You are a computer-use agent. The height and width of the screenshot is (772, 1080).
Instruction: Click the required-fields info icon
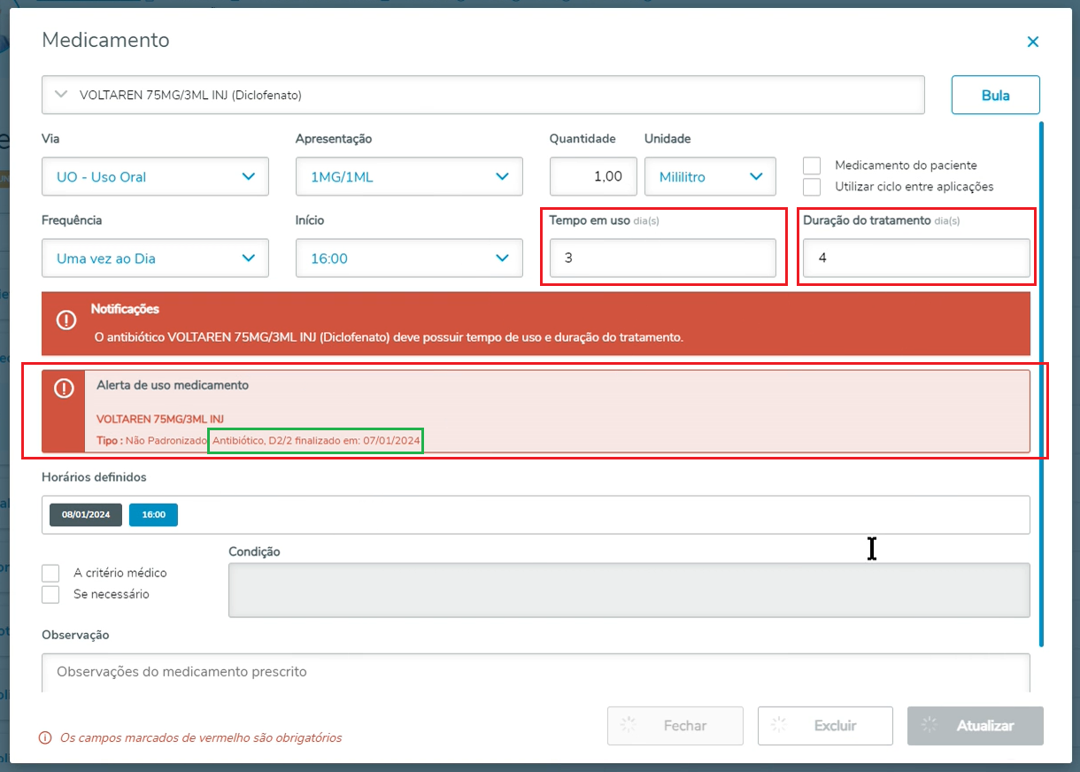[44, 737]
